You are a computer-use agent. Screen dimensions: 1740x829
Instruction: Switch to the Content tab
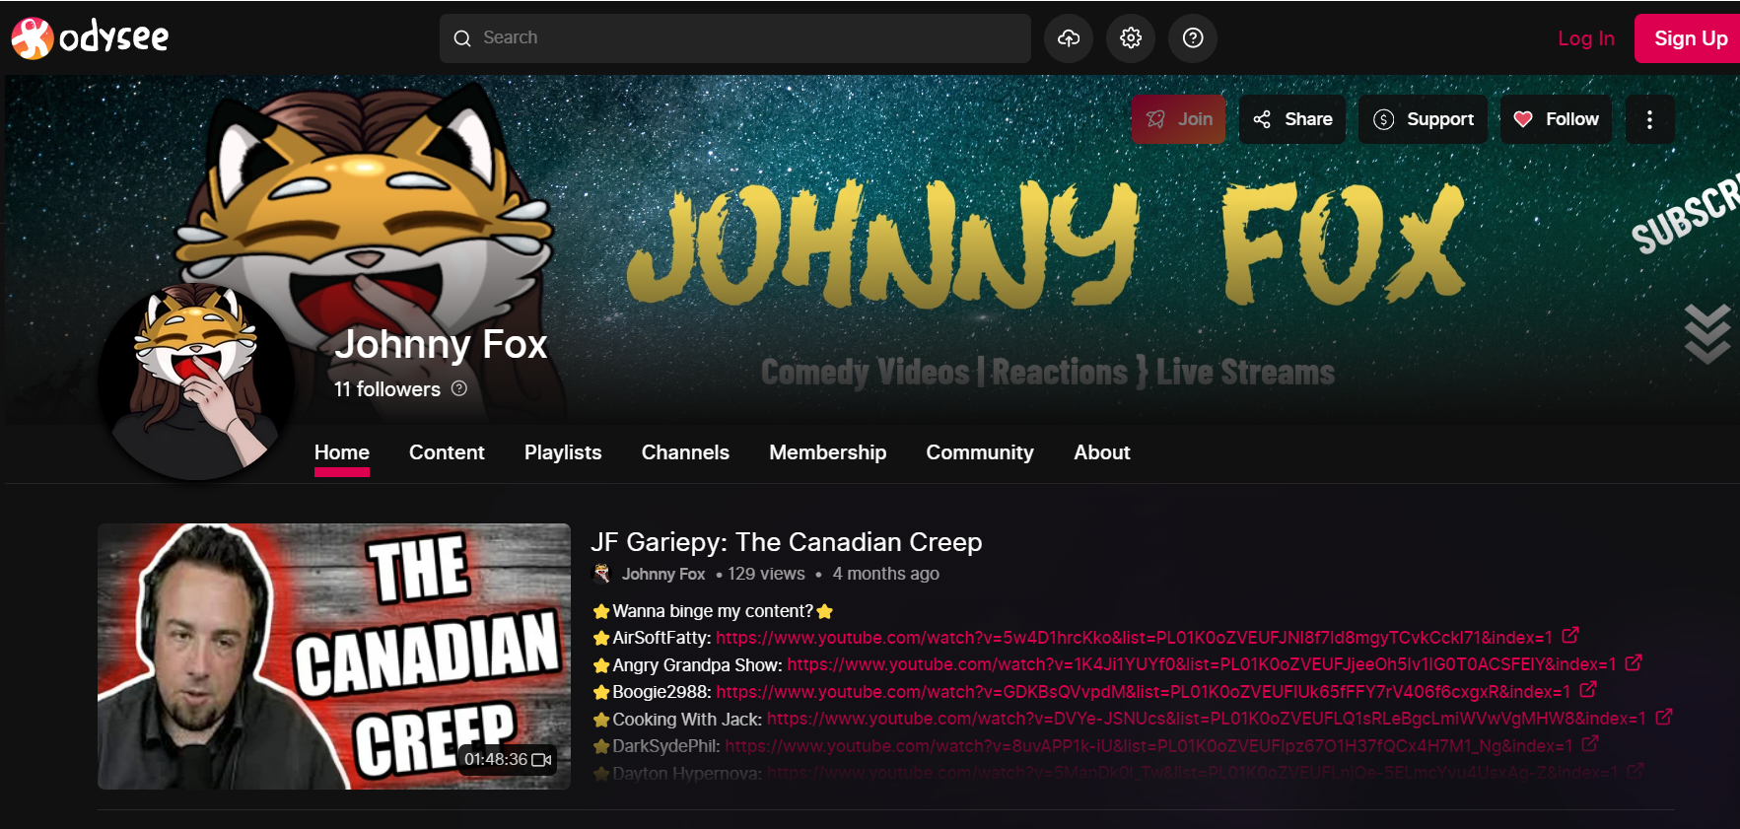click(x=447, y=452)
